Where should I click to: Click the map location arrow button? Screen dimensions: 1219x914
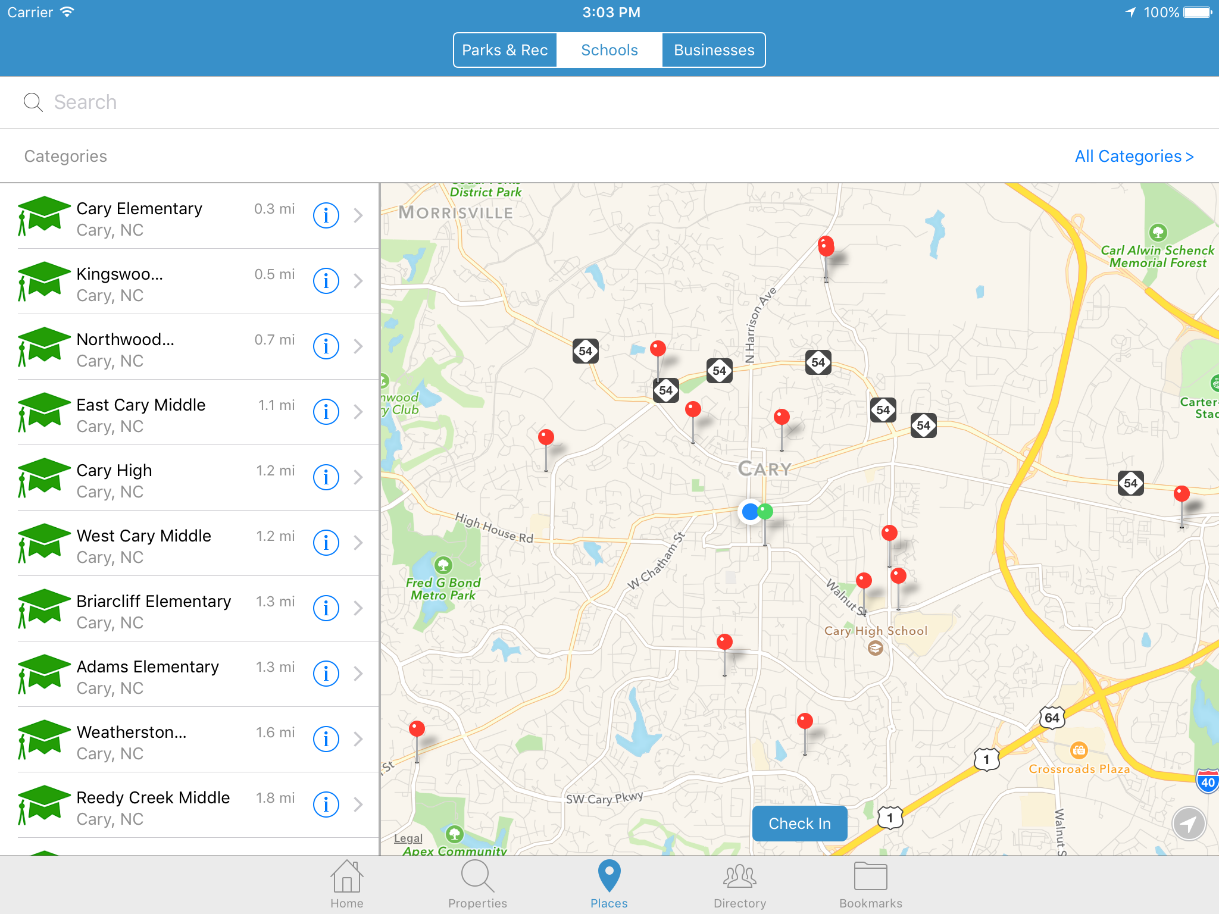[1188, 824]
